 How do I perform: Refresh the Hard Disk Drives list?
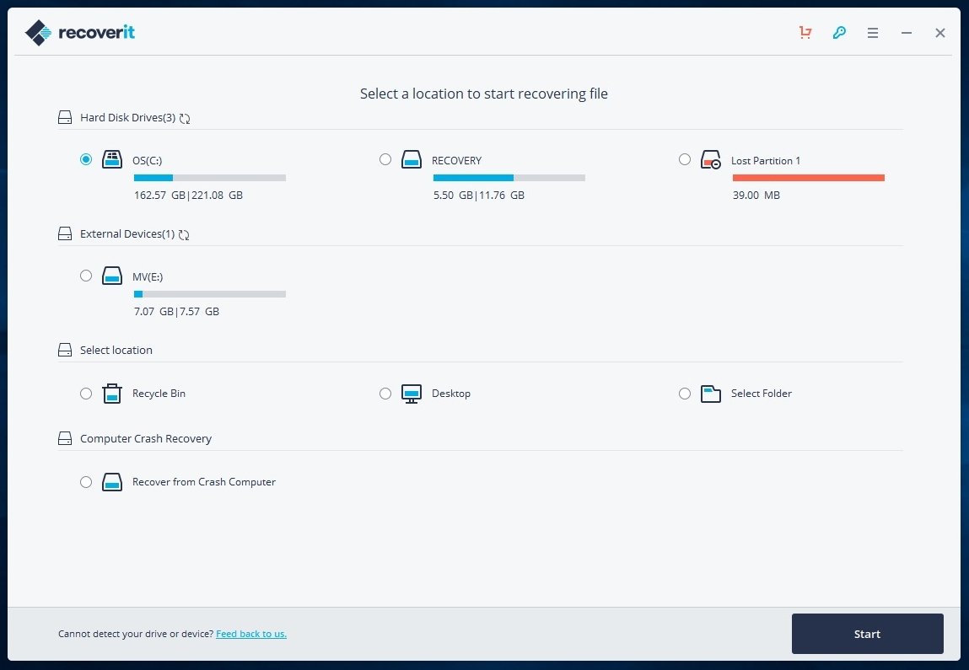(x=185, y=118)
